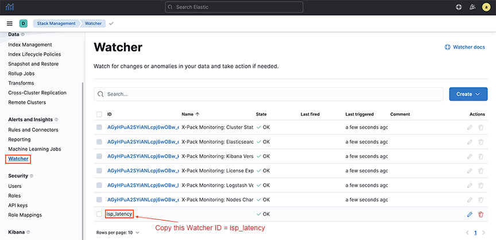Click the Search Elastic global field

coord(234,7)
